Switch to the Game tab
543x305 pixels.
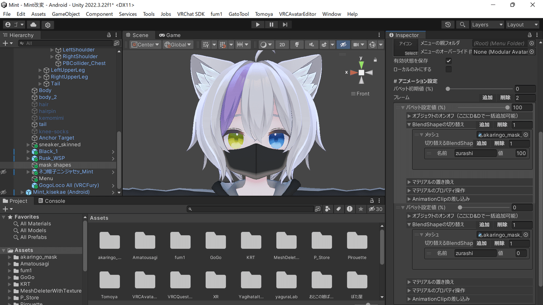pos(170,35)
